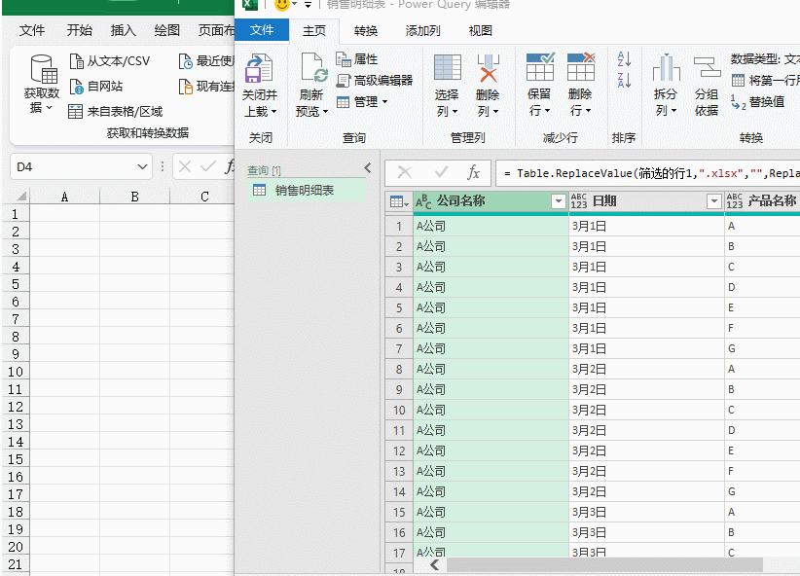Viewport: 800px width, 576px height.
Task: Open Quick Access Toolbar customize dropdown
Action: point(308,5)
